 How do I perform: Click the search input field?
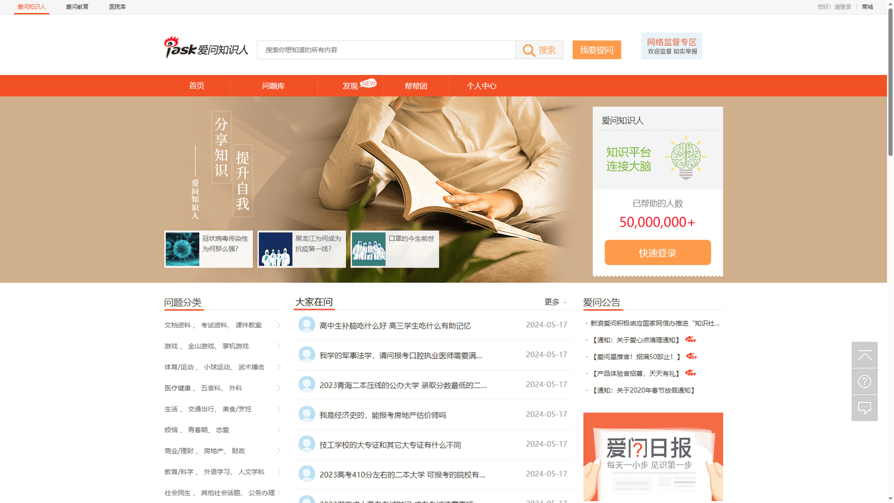click(x=386, y=50)
